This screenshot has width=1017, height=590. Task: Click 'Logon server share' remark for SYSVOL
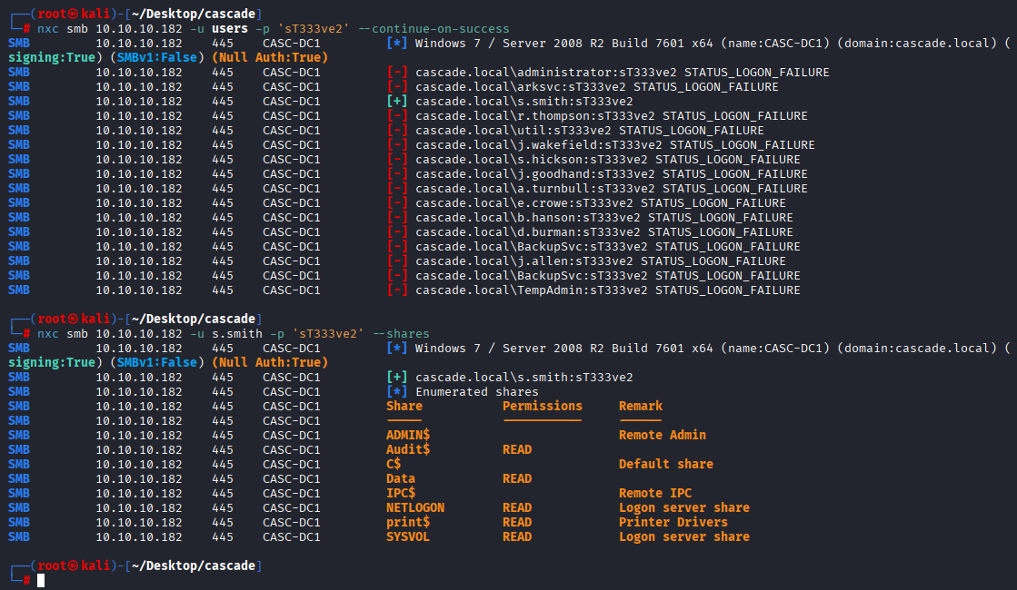point(684,536)
